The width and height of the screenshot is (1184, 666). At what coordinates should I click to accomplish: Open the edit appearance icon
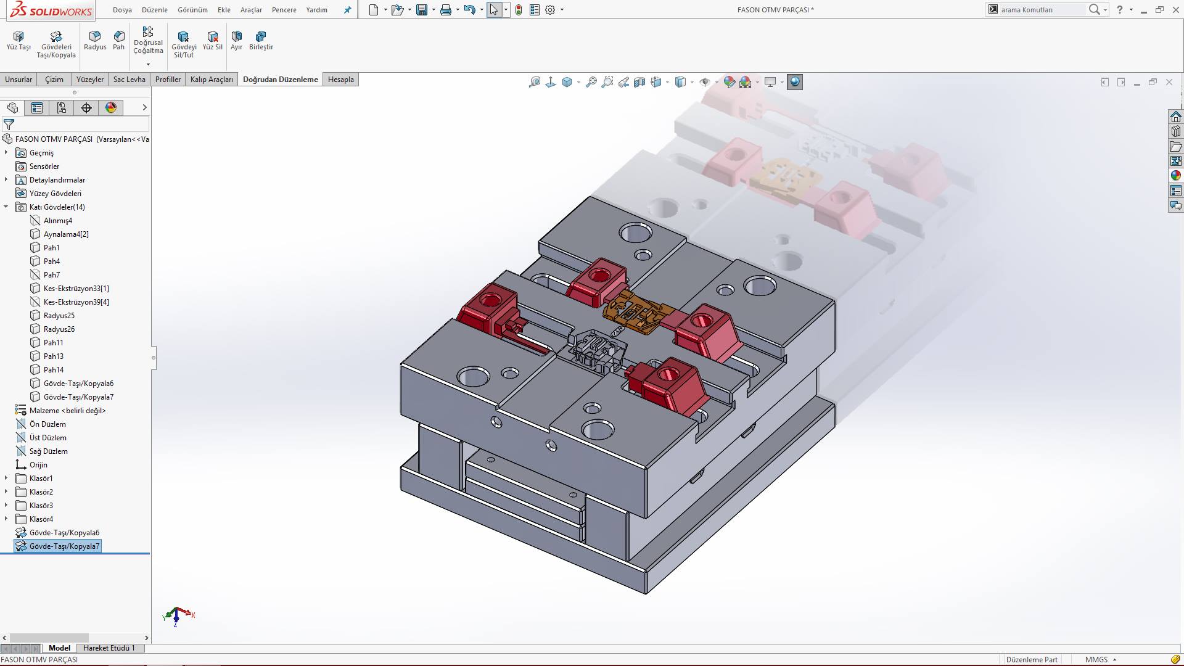(730, 82)
